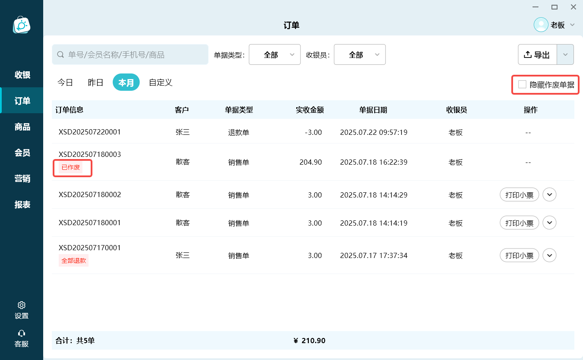Expand the 老板 account menu chevron

573,25
